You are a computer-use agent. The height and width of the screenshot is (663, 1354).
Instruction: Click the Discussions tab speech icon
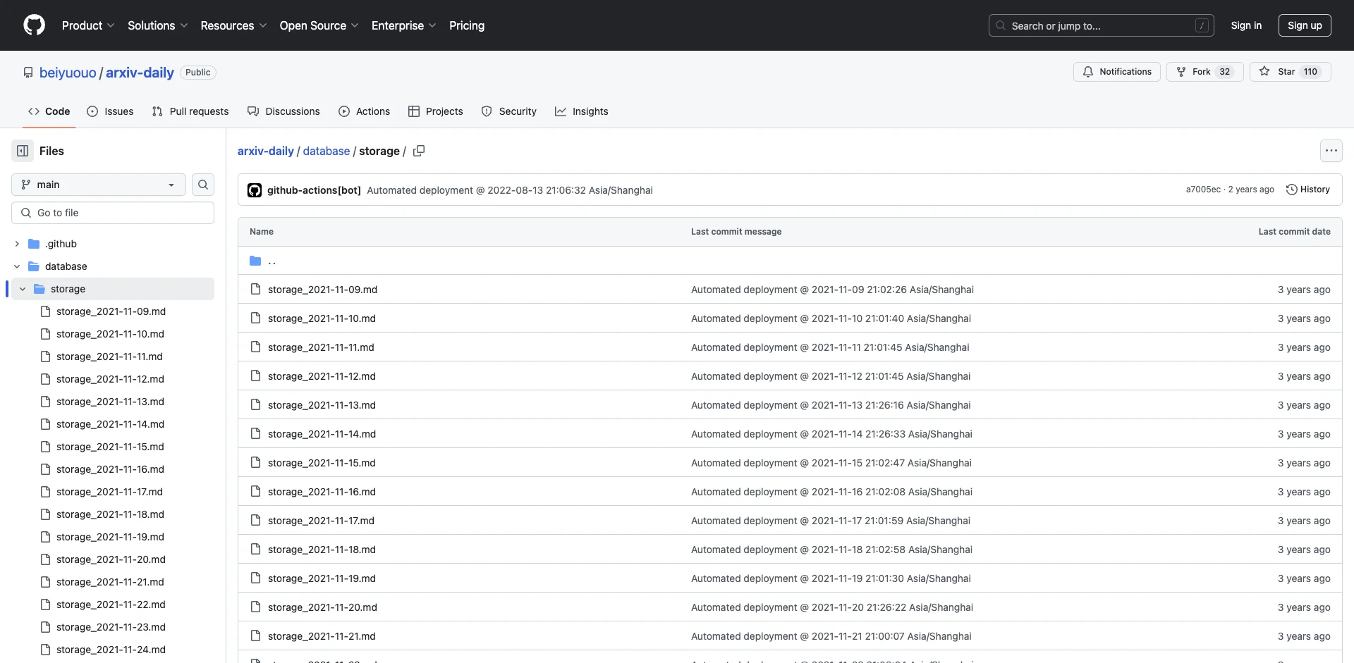(x=253, y=111)
